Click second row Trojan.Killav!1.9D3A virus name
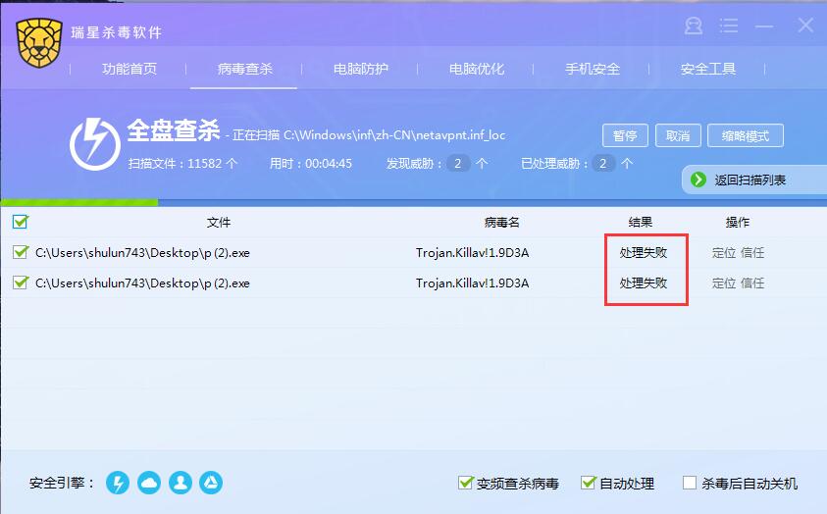Viewport: 827px width, 514px height. tap(472, 283)
